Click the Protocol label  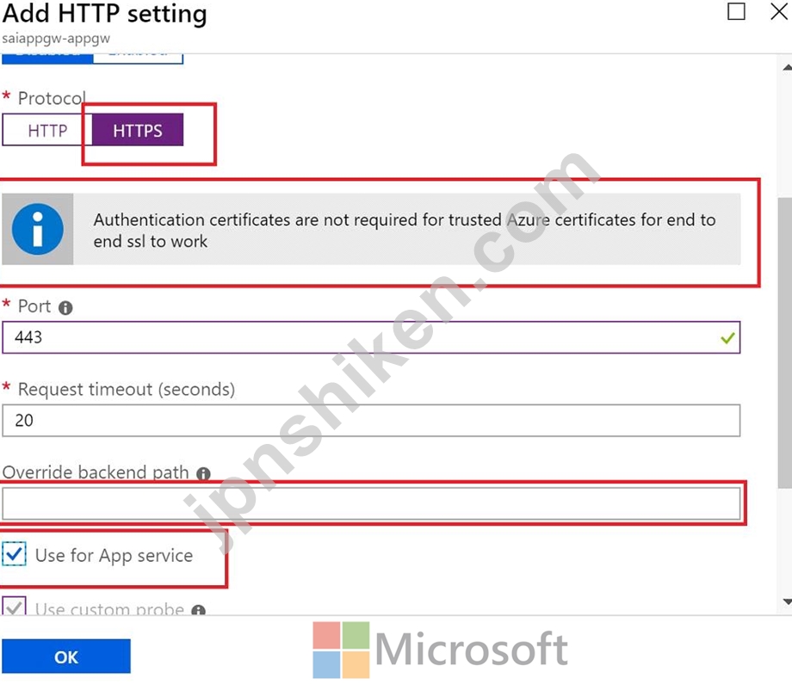tap(52, 98)
